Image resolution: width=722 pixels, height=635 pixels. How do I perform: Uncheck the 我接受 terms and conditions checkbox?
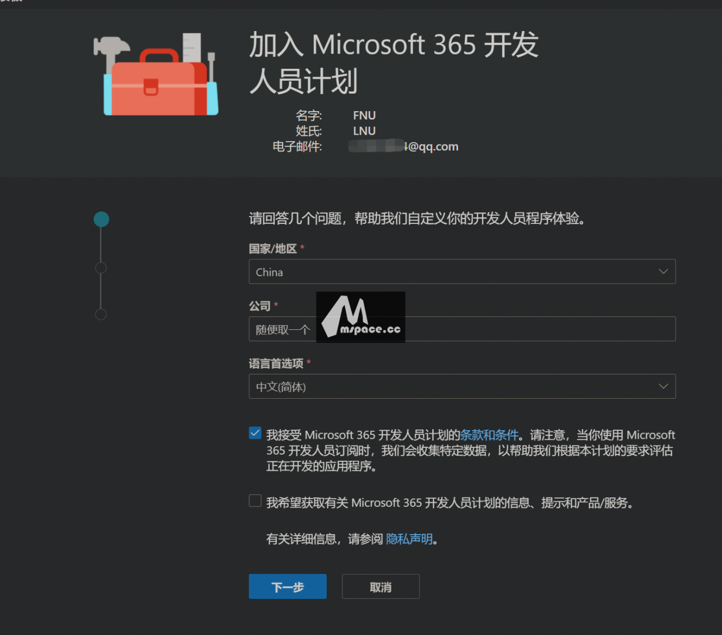point(255,433)
